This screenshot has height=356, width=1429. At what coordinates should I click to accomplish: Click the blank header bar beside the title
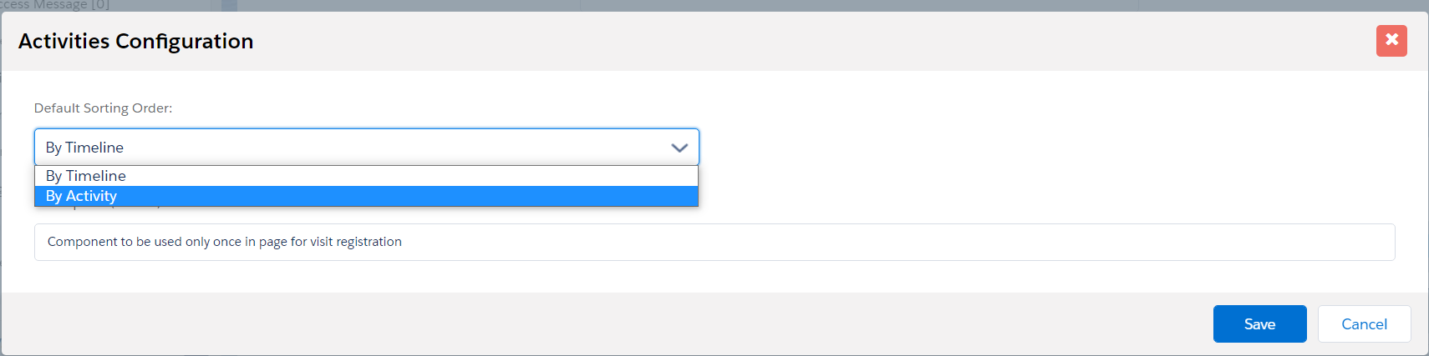tap(752, 41)
